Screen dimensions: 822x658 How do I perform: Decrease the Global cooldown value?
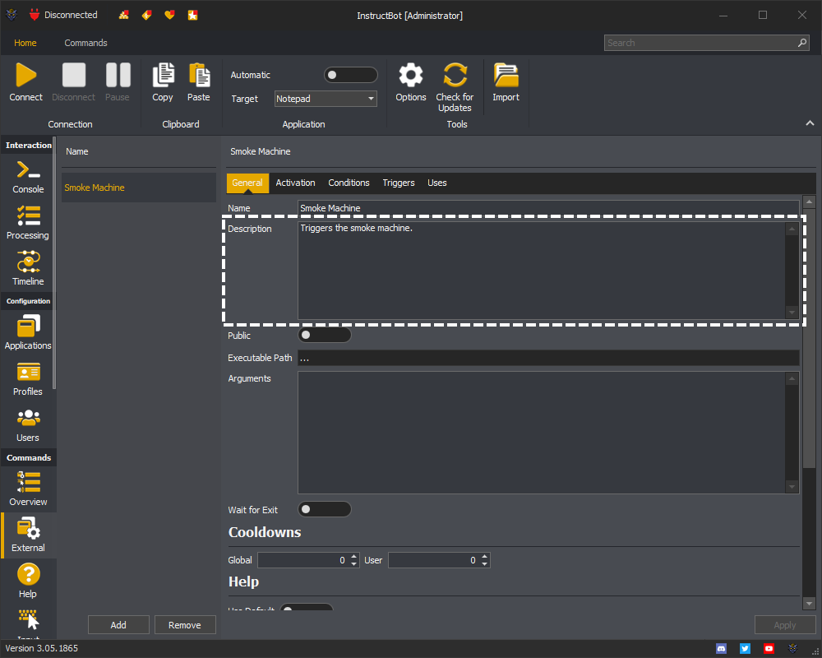click(x=353, y=564)
